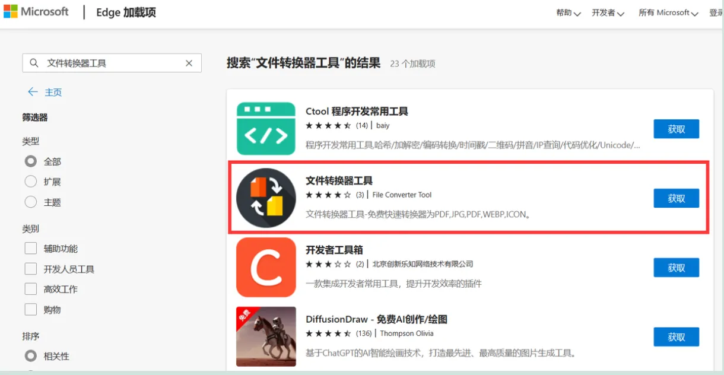
Task: Click the back arrow next to 主页
Action: pyautogui.click(x=32, y=92)
